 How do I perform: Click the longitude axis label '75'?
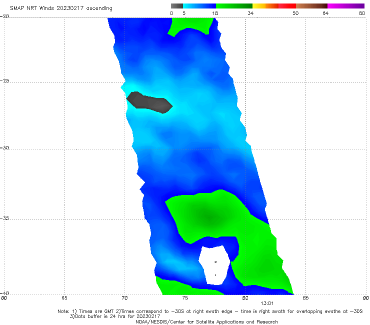point(185,298)
